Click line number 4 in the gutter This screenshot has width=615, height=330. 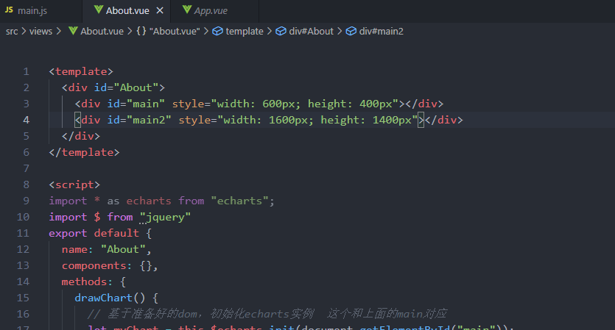tap(27, 120)
